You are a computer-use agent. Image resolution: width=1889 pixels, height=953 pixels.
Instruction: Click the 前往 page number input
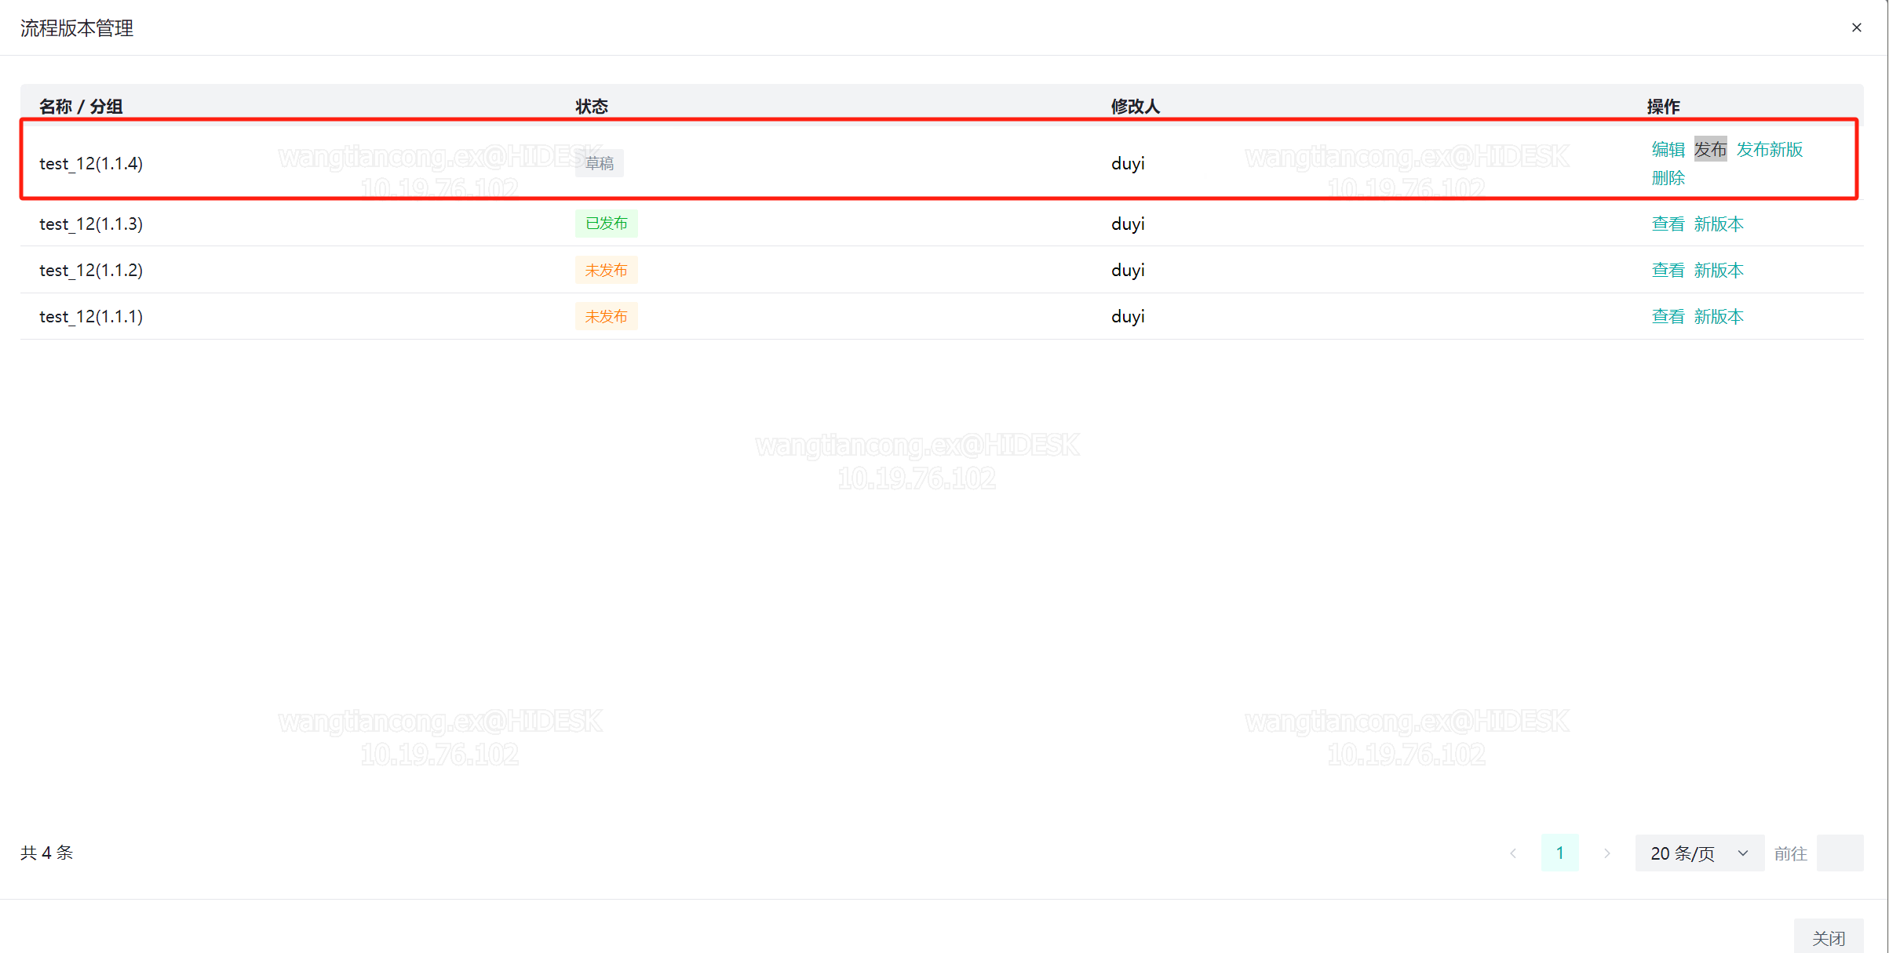point(1840,853)
